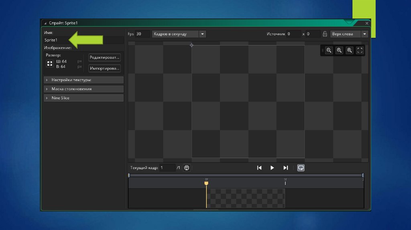Viewport: 411px width, 230px height.
Task: Open the Верх слева origin dropdown
Action: [349, 34]
